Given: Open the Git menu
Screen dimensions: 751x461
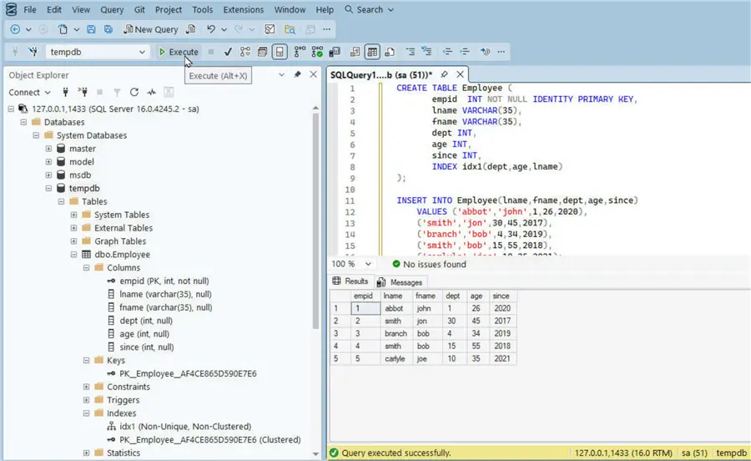Looking at the screenshot, I should point(139,9).
